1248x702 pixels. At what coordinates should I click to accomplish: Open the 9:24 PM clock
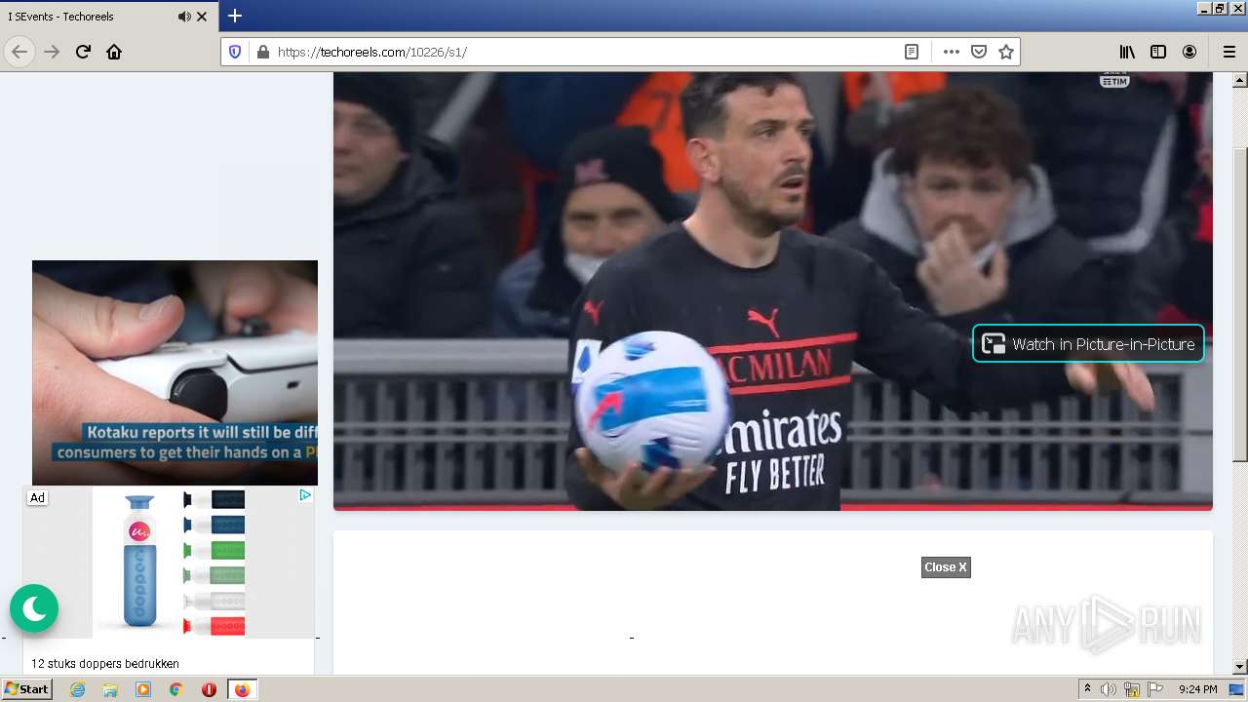(1197, 689)
